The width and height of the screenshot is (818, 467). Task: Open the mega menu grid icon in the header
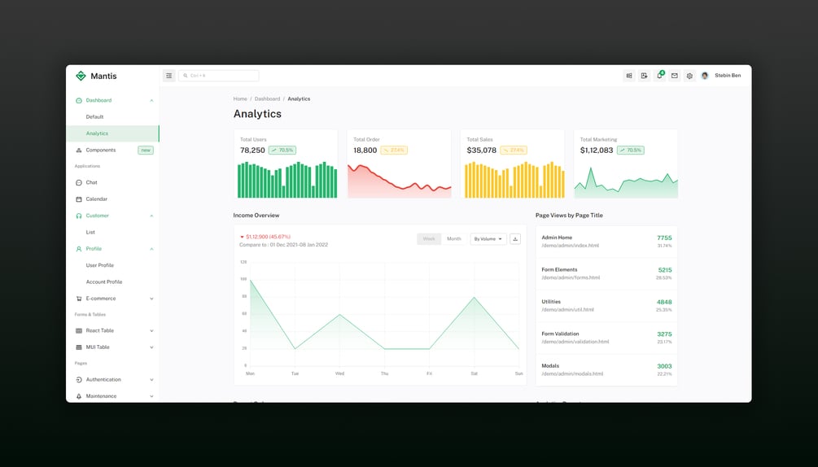(x=629, y=76)
